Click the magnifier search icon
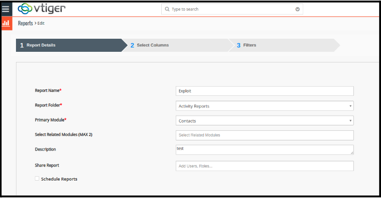 click(167, 9)
